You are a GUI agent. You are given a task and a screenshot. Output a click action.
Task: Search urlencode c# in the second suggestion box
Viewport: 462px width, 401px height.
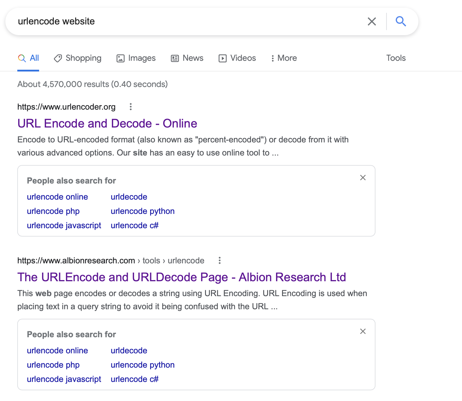(x=135, y=379)
